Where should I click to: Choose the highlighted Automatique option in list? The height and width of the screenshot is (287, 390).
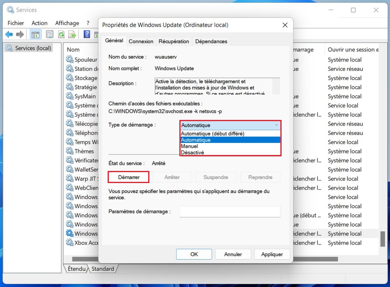[230, 140]
